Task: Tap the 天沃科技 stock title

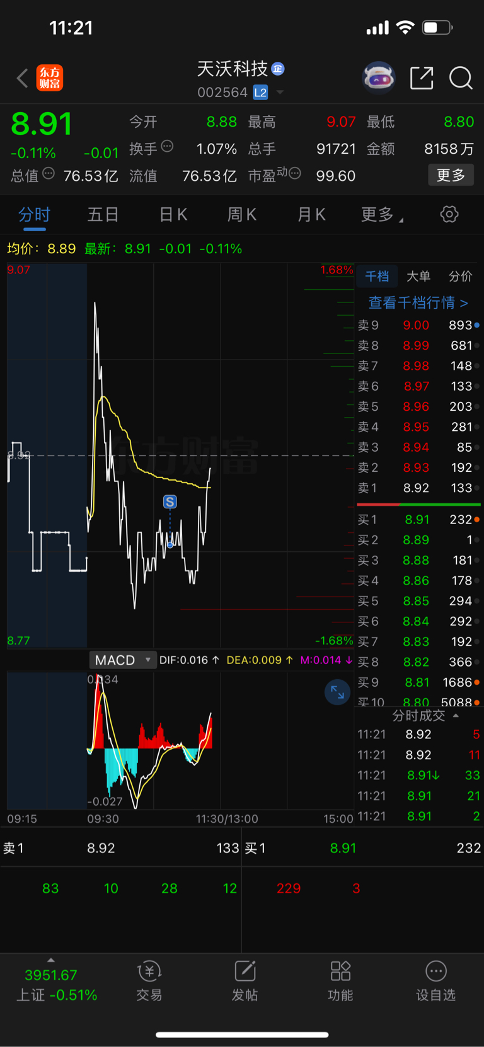Action: [x=233, y=69]
